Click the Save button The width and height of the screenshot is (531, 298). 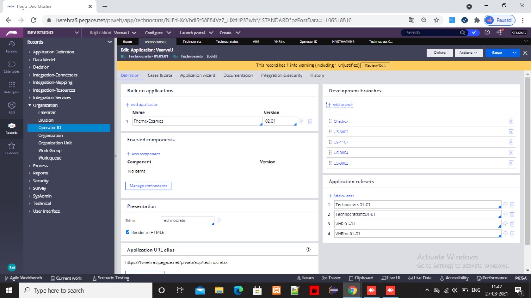(497, 53)
